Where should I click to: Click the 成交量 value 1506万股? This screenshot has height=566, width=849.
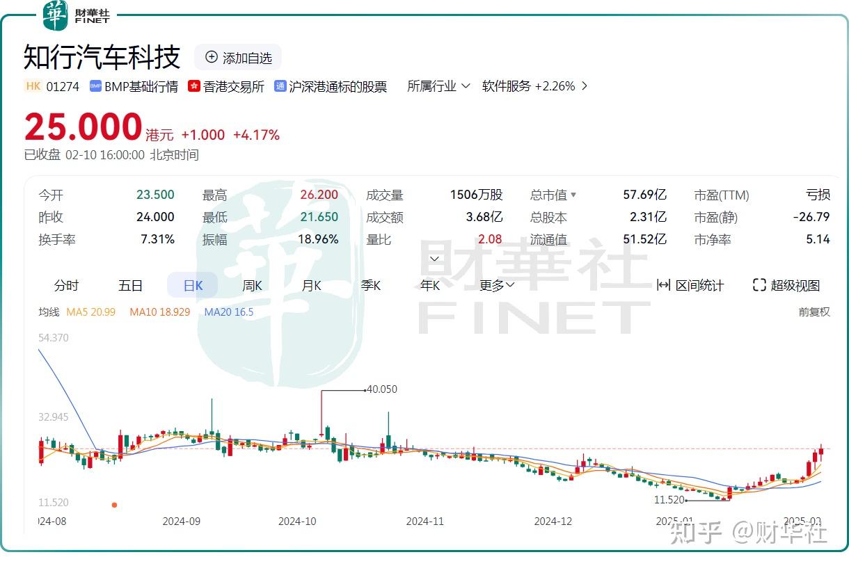click(476, 195)
